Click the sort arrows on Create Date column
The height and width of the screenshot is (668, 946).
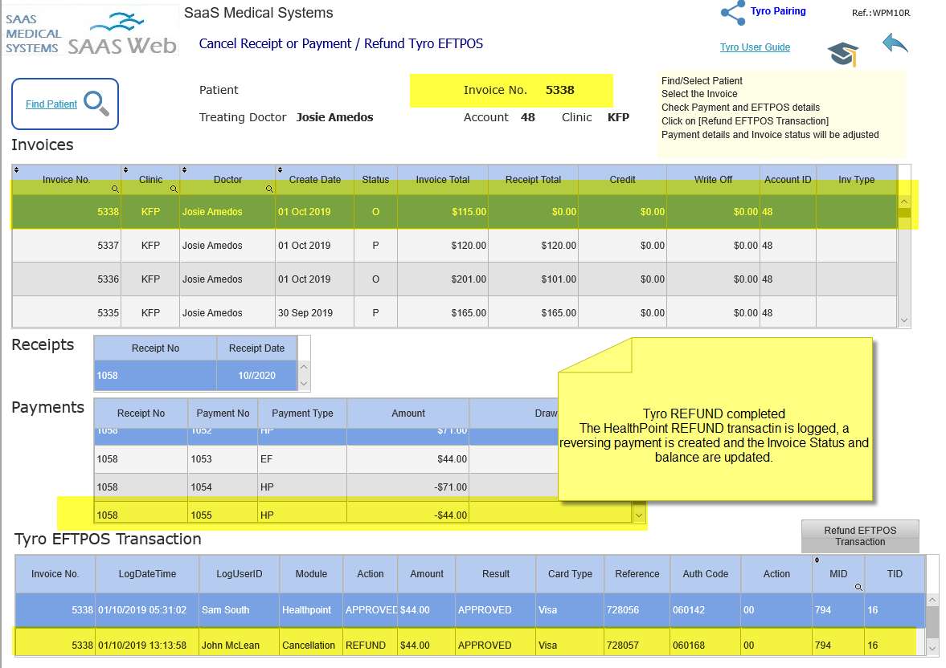pyautogui.click(x=280, y=170)
